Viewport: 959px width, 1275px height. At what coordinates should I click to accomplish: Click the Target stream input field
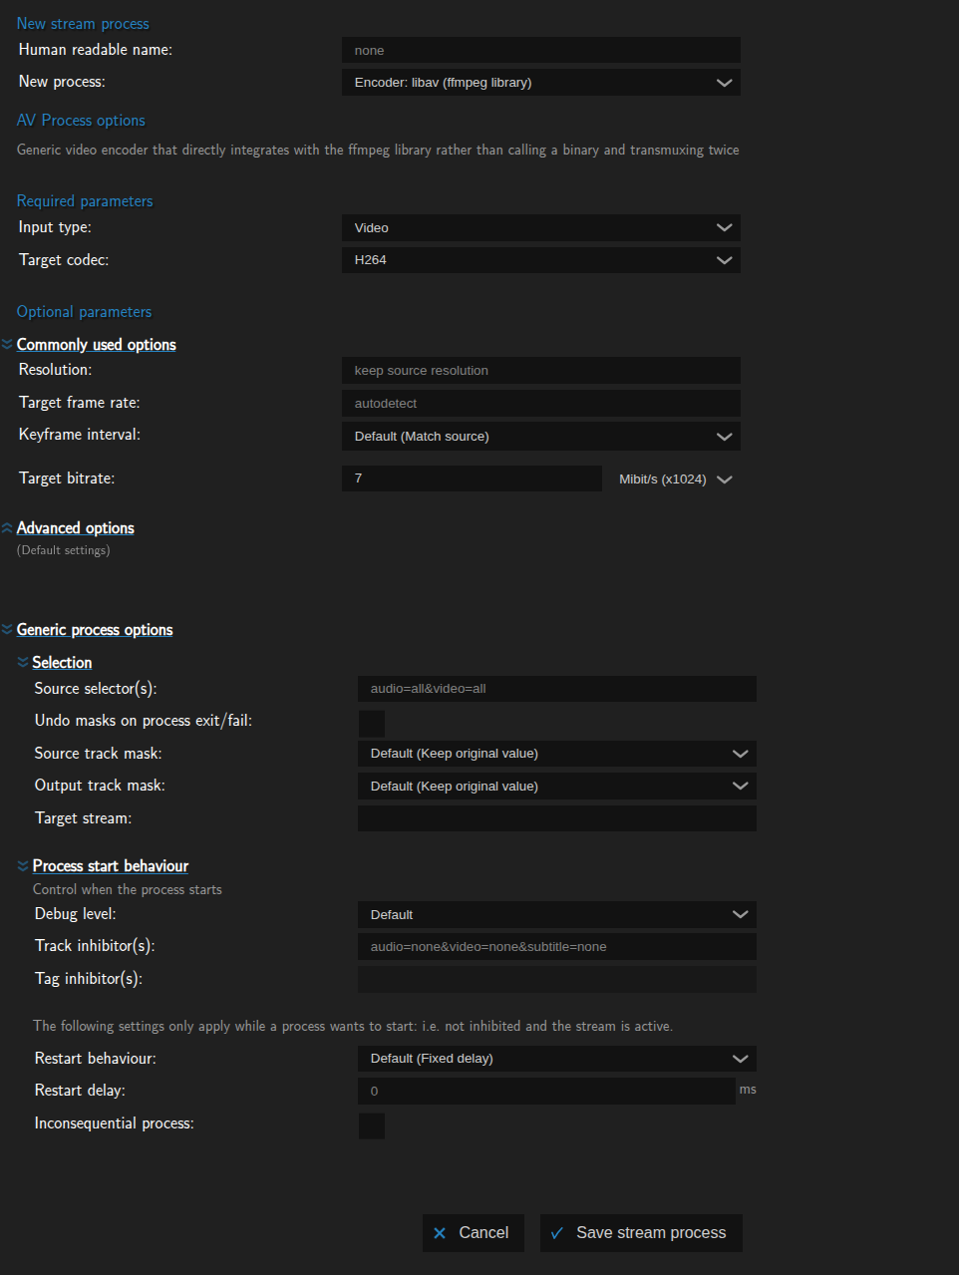557,818
